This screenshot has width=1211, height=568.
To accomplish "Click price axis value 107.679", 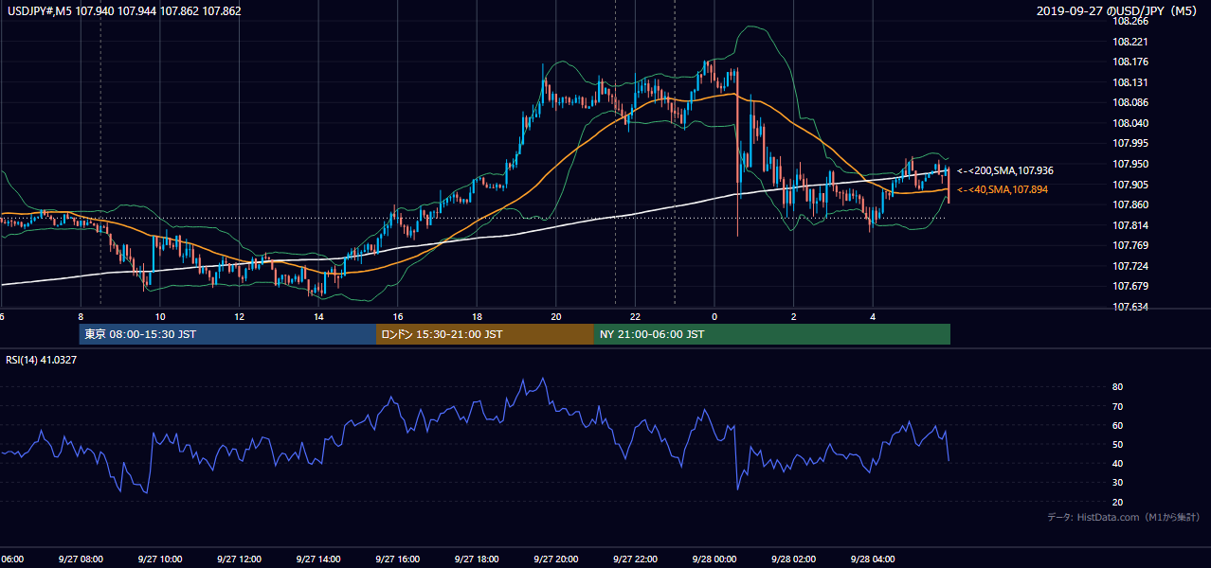I will tap(1130, 286).
